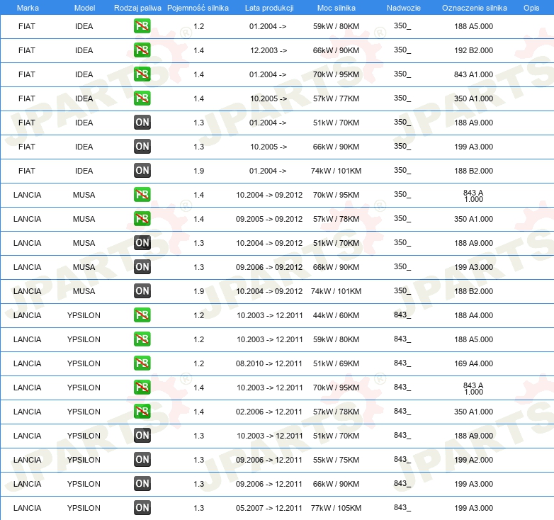Image resolution: width=554 pixels, height=520 pixels.
Task: Select the petrol icon for Lancia Ypsilon 44kW
Action: 142,315
